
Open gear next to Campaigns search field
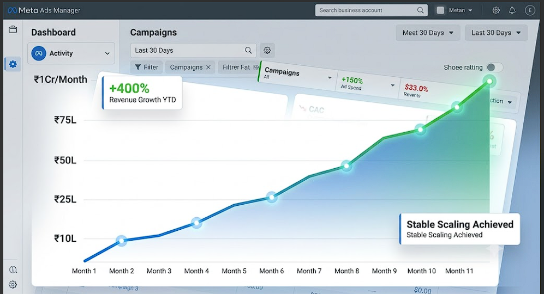pyautogui.click(x=267, y=50)
